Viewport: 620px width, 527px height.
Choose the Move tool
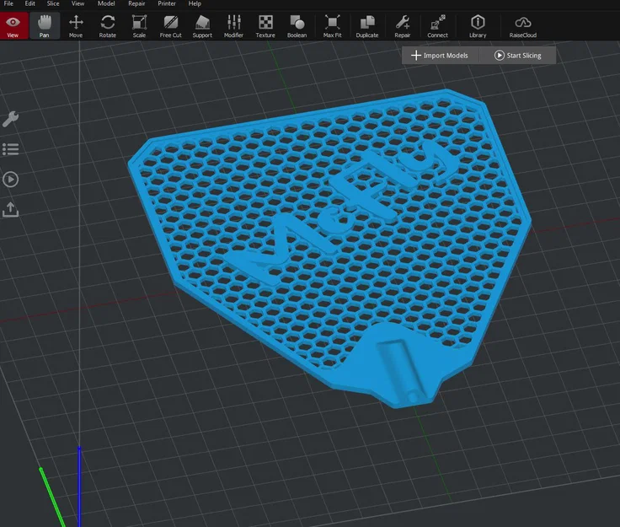[x=76, y=26]
